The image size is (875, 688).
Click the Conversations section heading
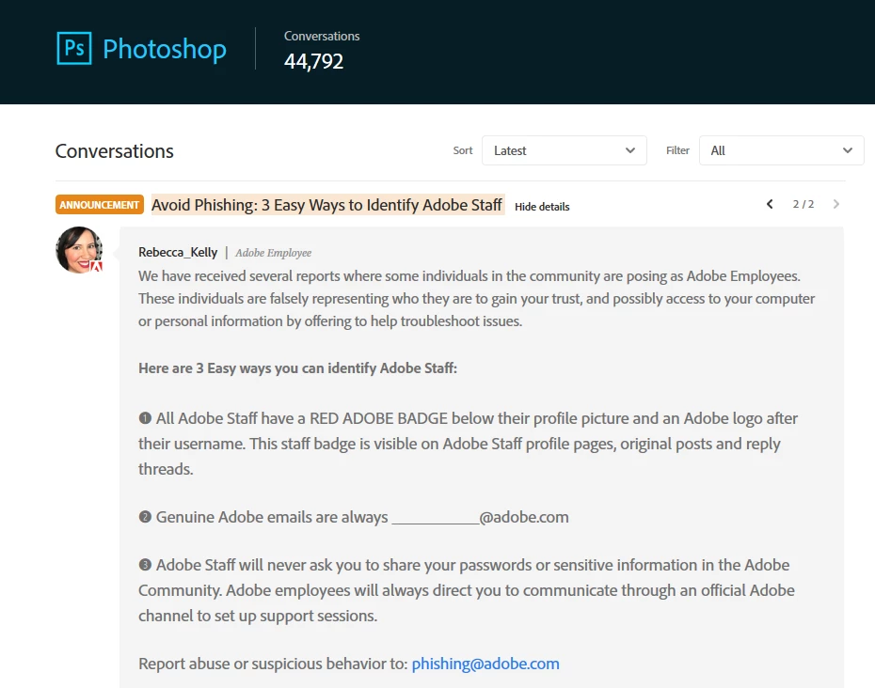click(x=115, y=151)
